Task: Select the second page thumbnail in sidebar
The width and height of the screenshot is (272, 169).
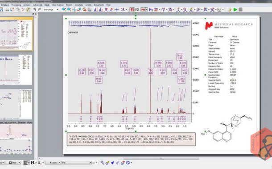Action: (16, 70)
